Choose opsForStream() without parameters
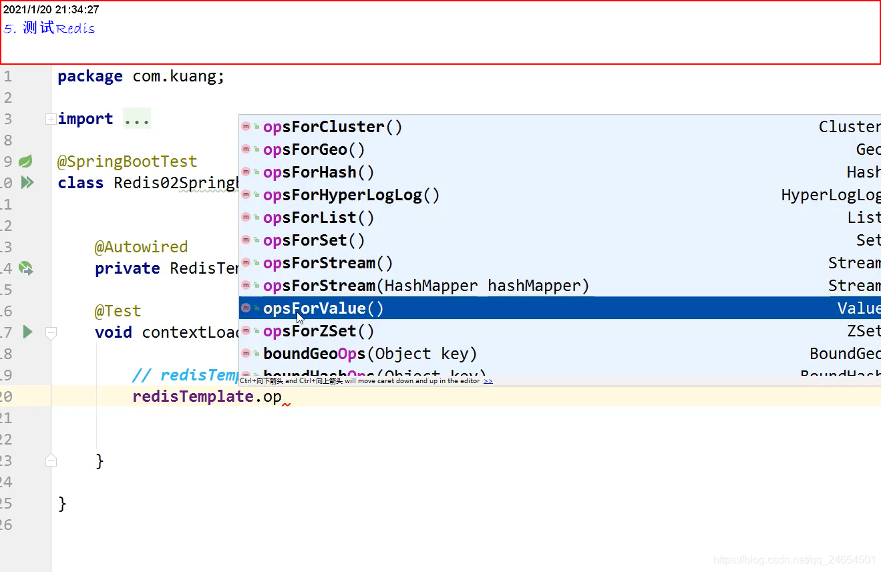This screenshot has height=572, width=881. click(560, 263)
